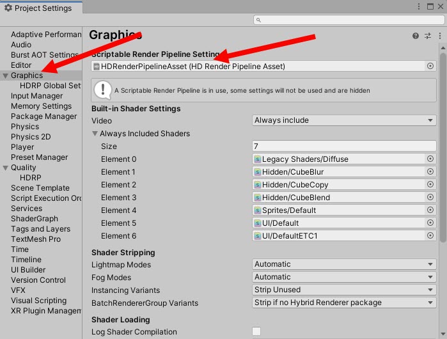Click the shader icon of Legacy Shaders/Diffuse
The image size is (447, 339).
[x=258, y=159]
